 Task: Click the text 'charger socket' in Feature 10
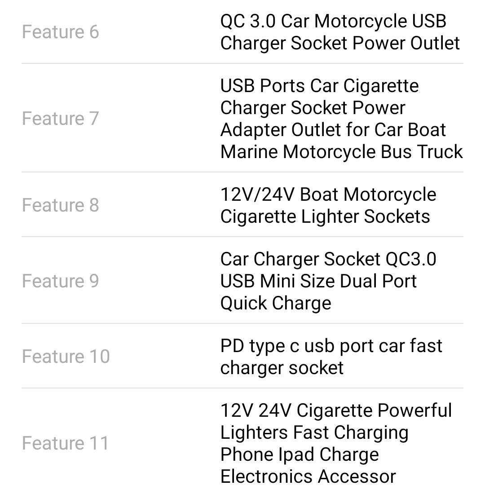coord(282,367)
